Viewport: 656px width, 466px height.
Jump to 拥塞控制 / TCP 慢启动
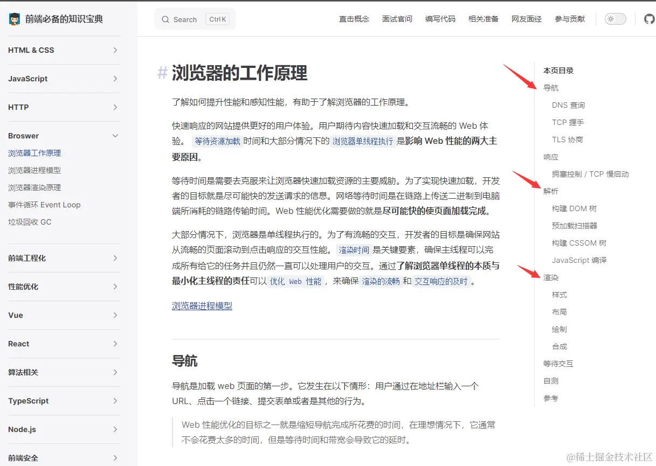click(x=590, y=174)
